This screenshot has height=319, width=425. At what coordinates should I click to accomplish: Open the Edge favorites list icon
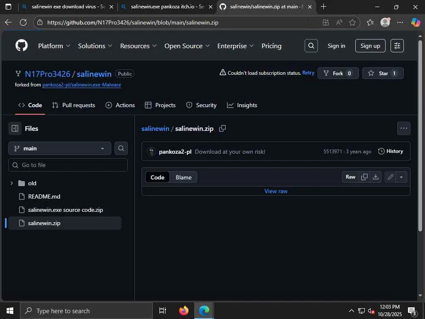click(370, 22)
